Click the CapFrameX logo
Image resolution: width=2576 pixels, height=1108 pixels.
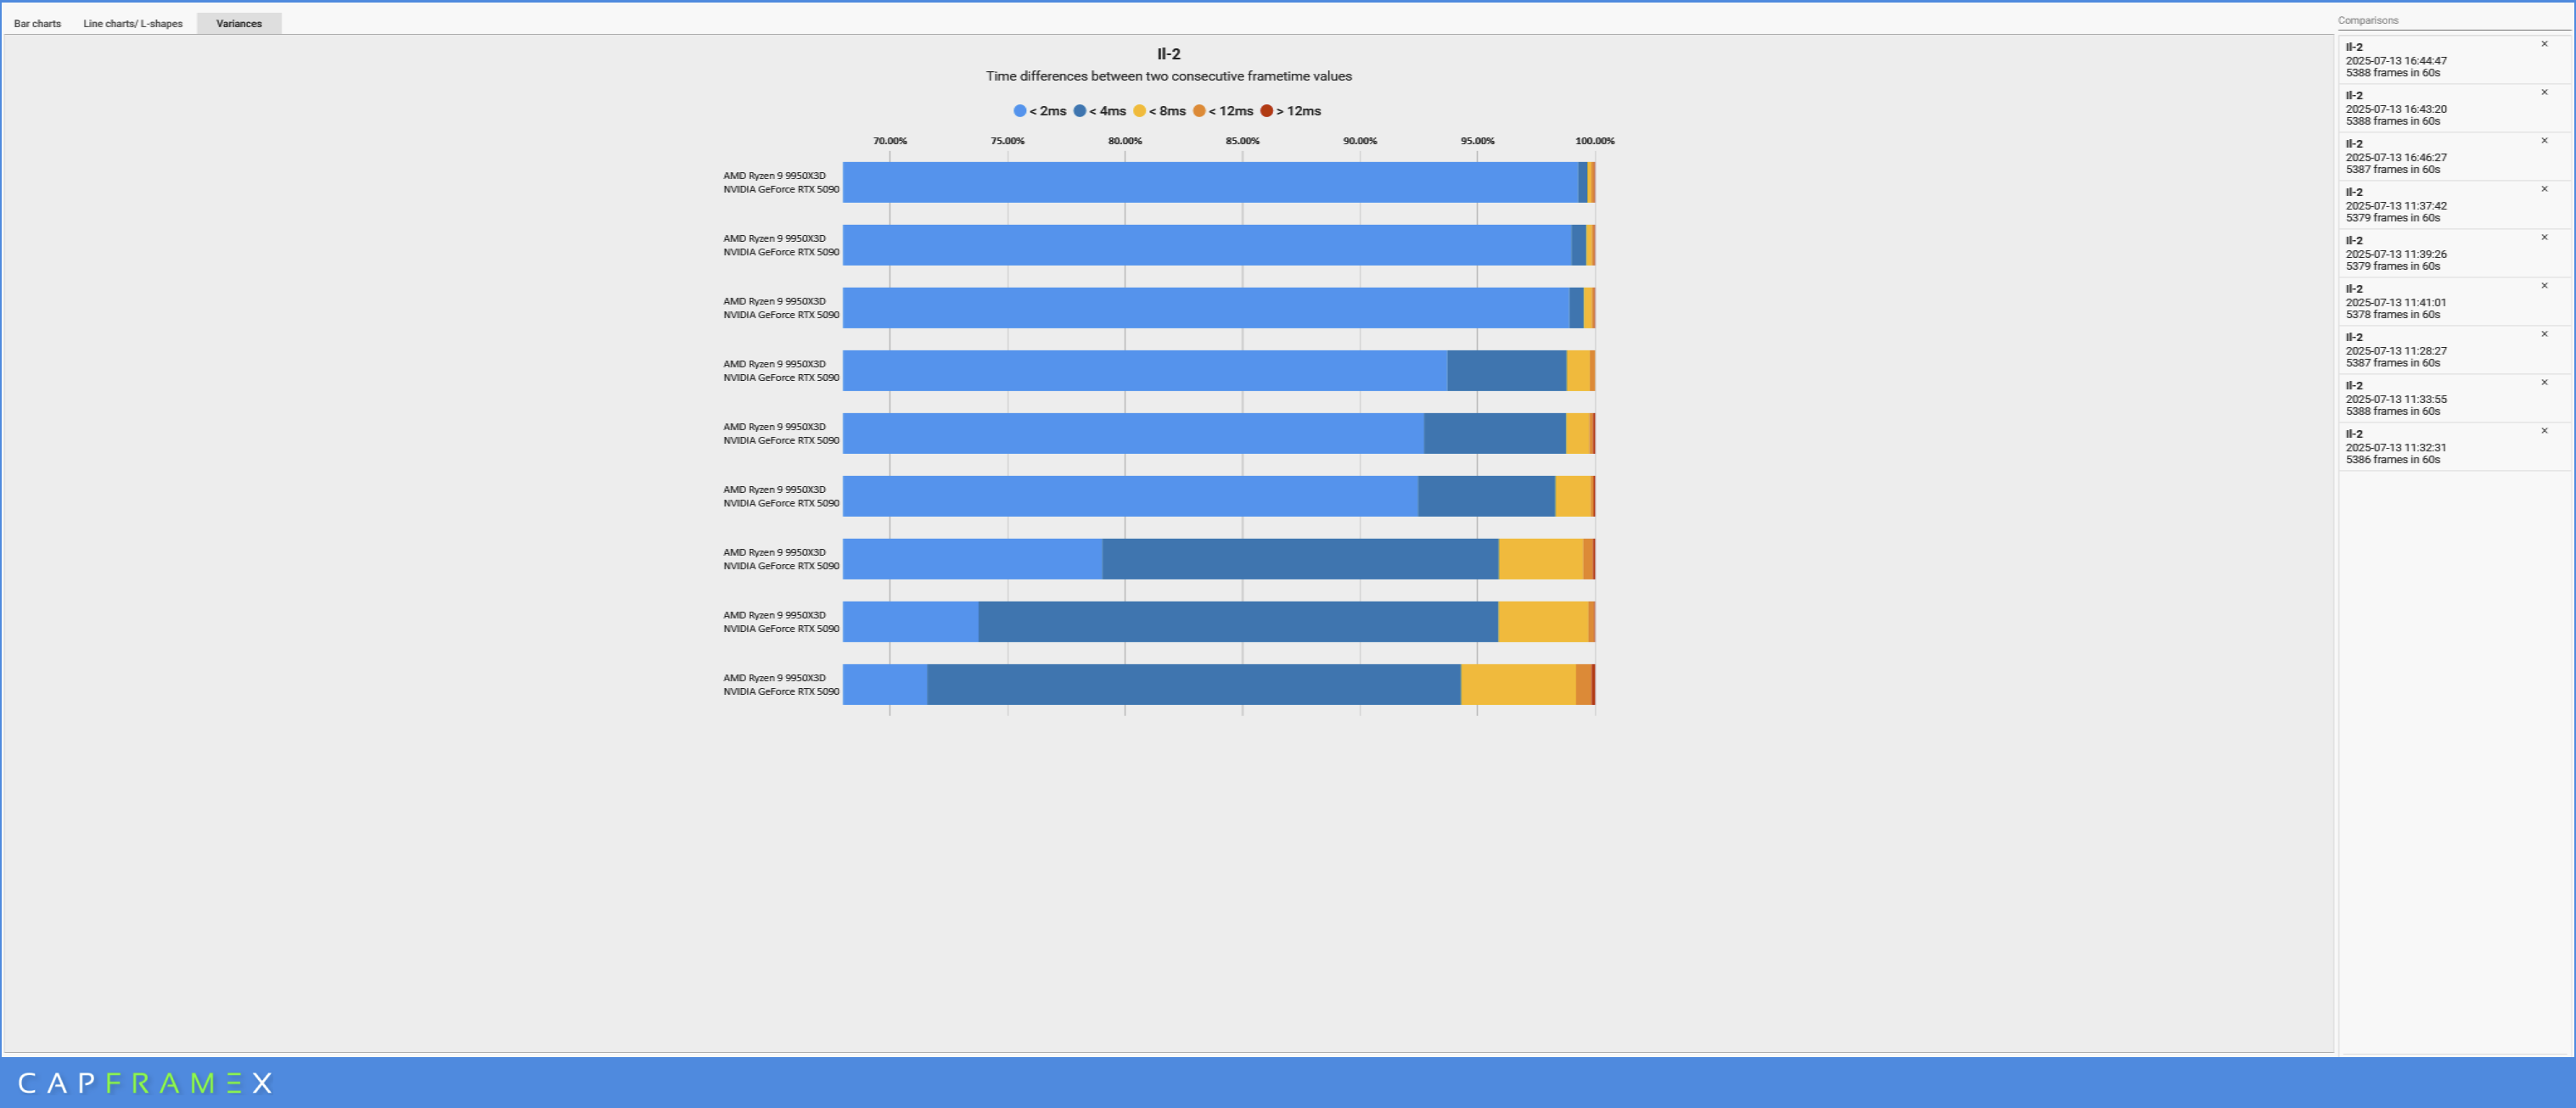click(x=145, y=1083)
